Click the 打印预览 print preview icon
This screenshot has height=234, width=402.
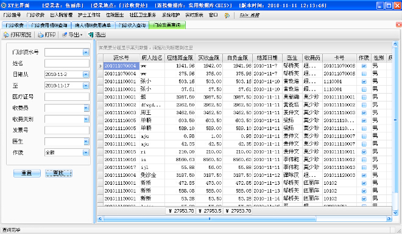pyautogui.click(x=6, y=35)
